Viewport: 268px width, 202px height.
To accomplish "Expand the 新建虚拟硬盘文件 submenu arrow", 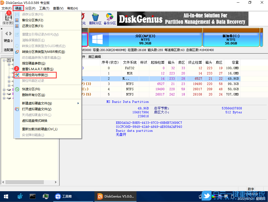I will pos(78,103).
